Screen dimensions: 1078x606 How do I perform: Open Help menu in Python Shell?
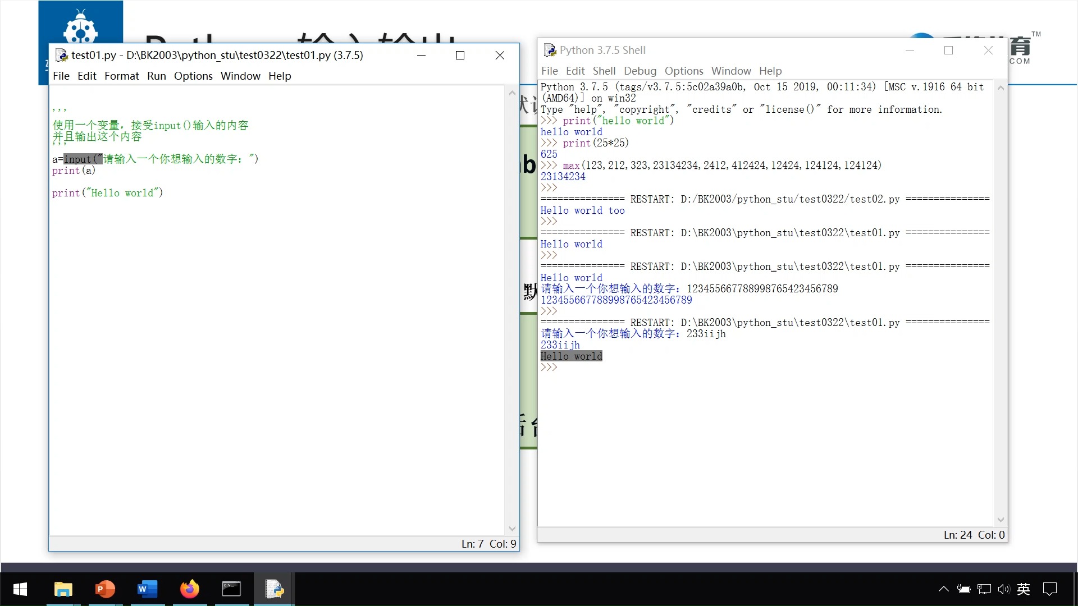(770, 71)
